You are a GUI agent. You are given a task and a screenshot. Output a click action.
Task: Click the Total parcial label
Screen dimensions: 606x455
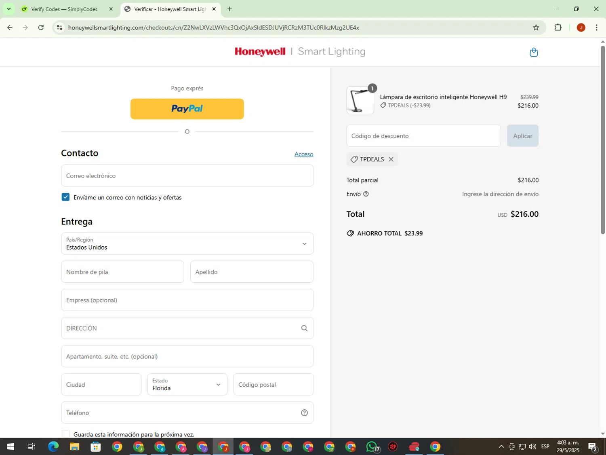(x=362, y=180)
